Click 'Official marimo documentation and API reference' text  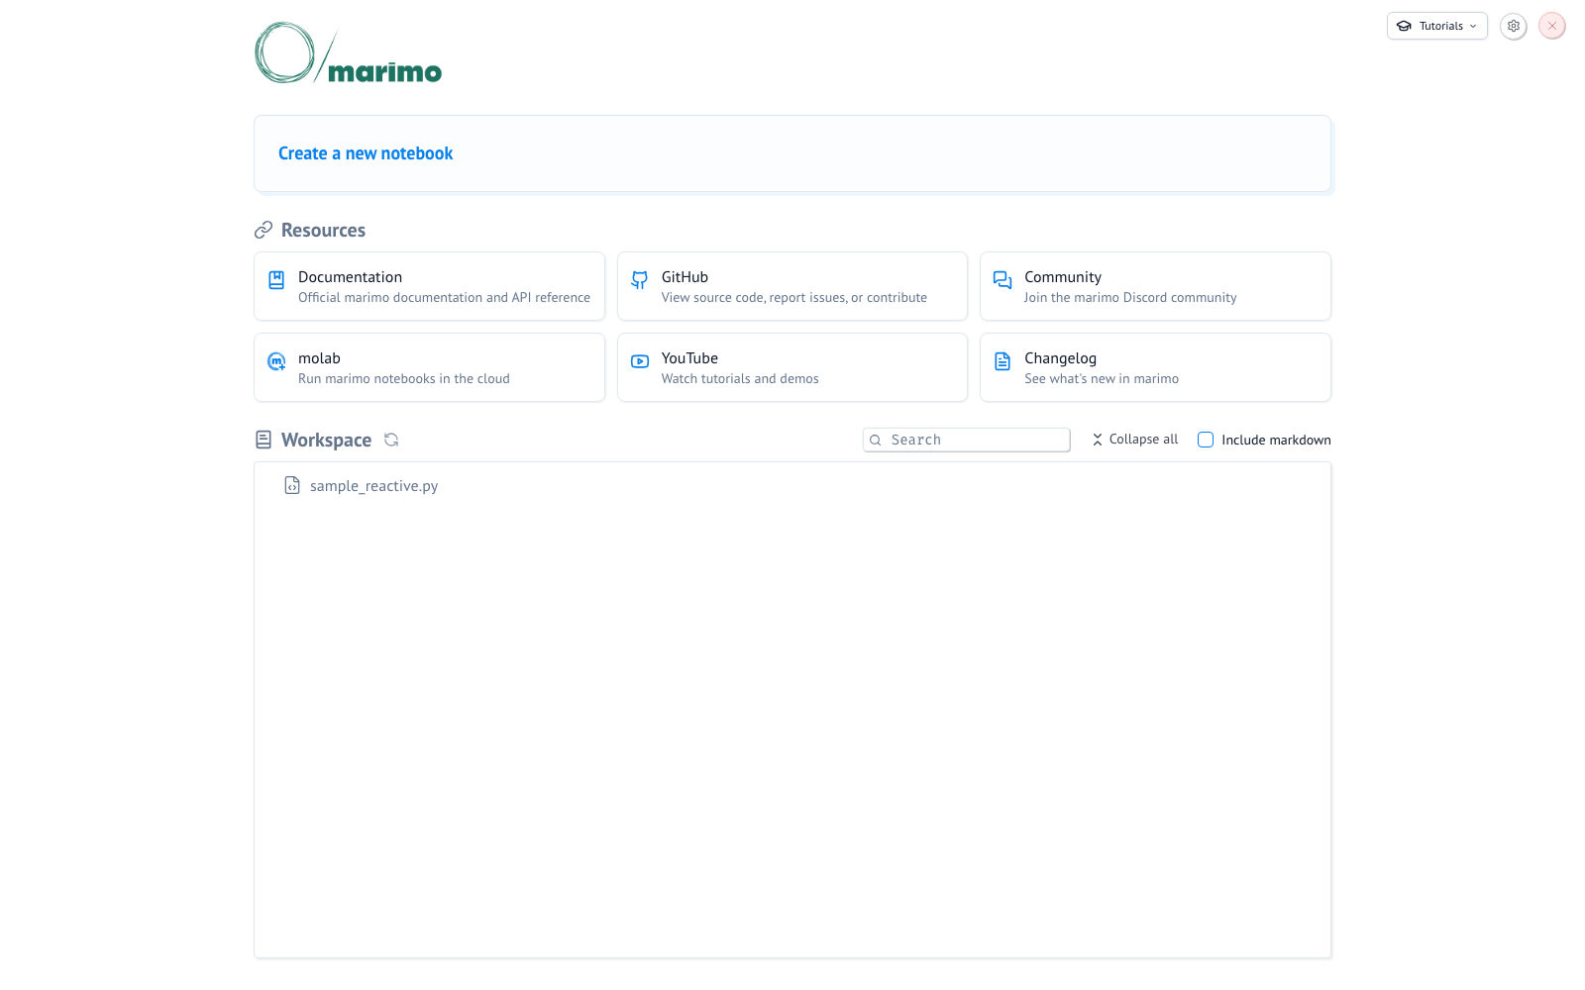[444, 297]
